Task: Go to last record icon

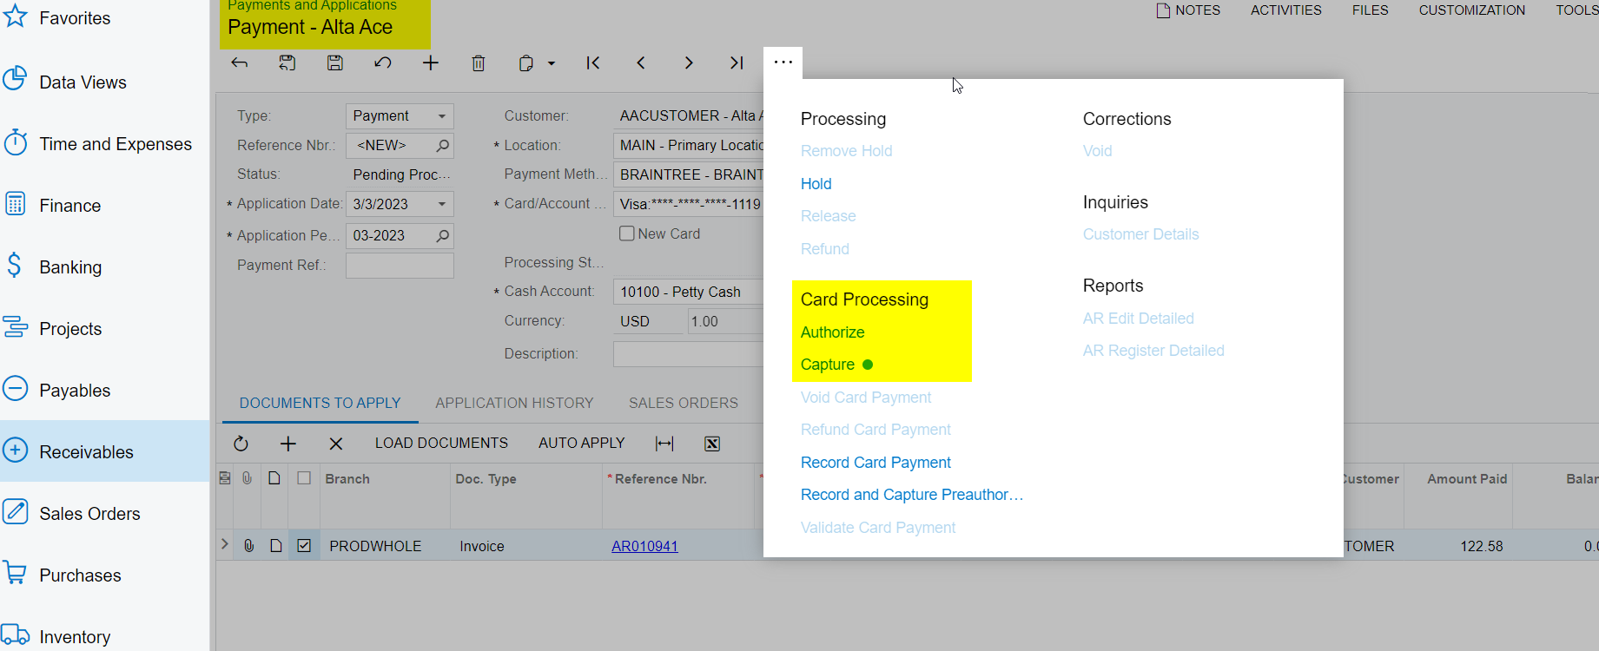Action: 737,62
